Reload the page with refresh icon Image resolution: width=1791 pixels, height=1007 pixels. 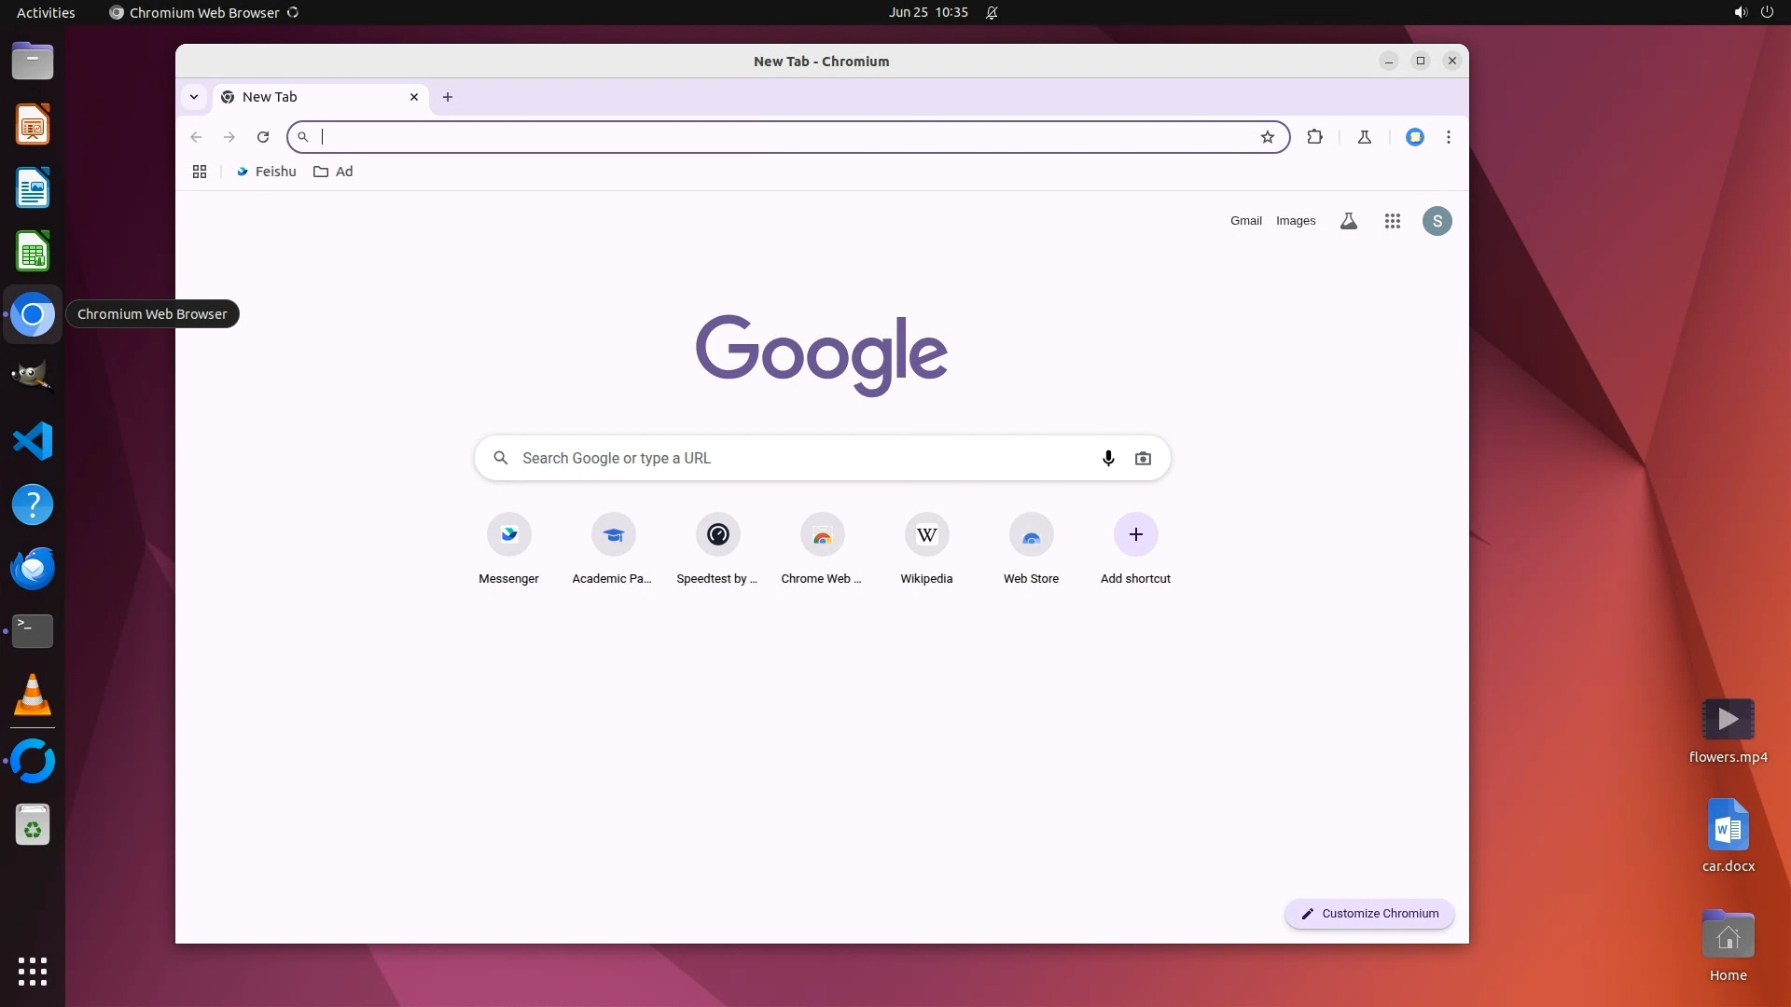[263, 137]
